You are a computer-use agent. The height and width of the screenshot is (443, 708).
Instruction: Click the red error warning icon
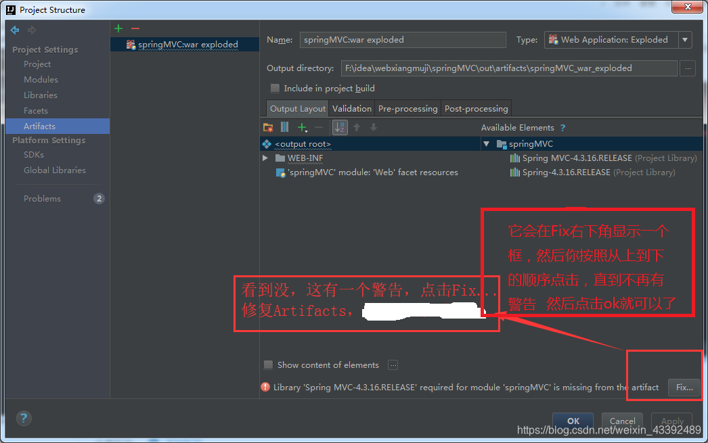coord(265,387)
